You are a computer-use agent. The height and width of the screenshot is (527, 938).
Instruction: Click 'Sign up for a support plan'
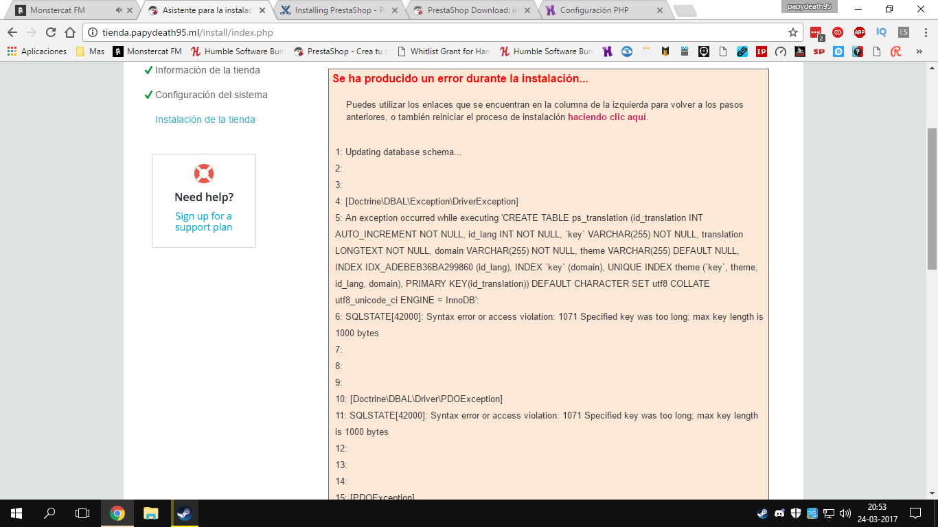[203, 222]
